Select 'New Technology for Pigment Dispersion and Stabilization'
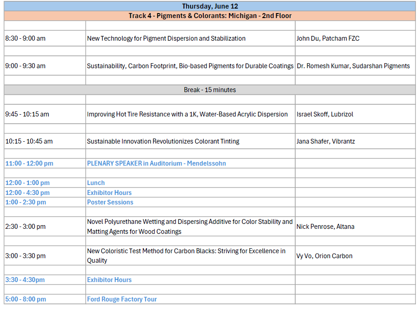This screenshot has width=420, height=315. 166,38
